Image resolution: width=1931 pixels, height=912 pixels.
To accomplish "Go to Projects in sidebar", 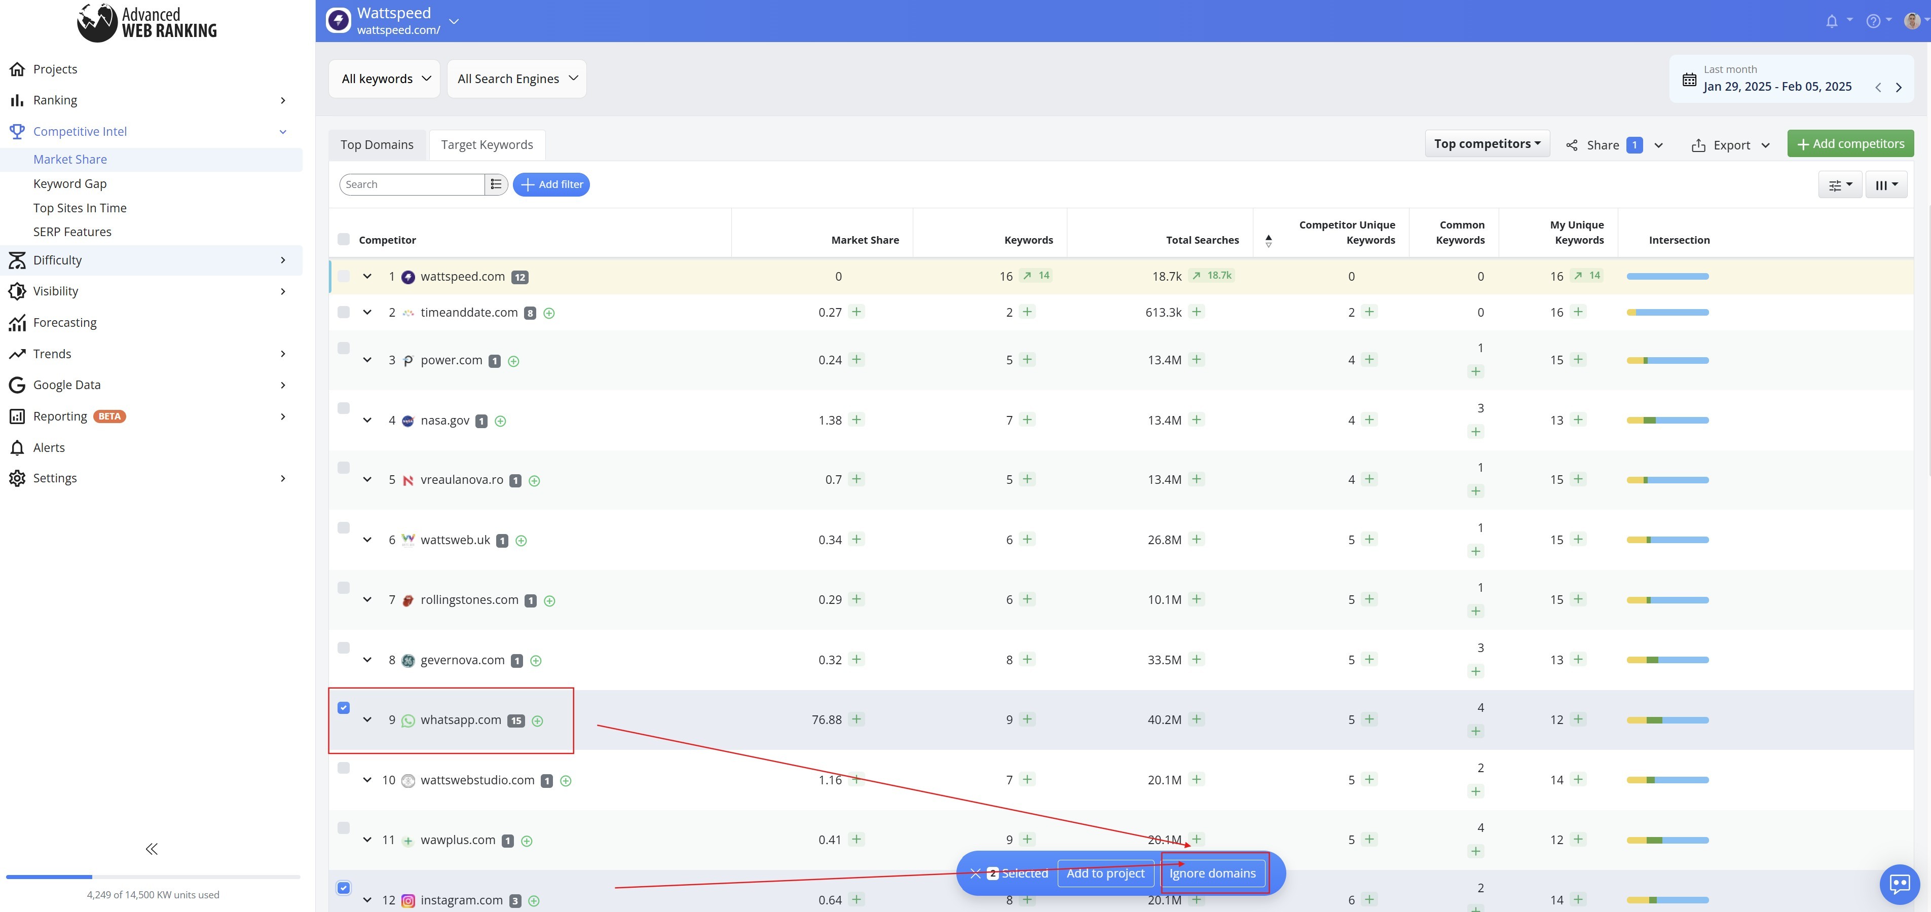I will tap(55, 69).
